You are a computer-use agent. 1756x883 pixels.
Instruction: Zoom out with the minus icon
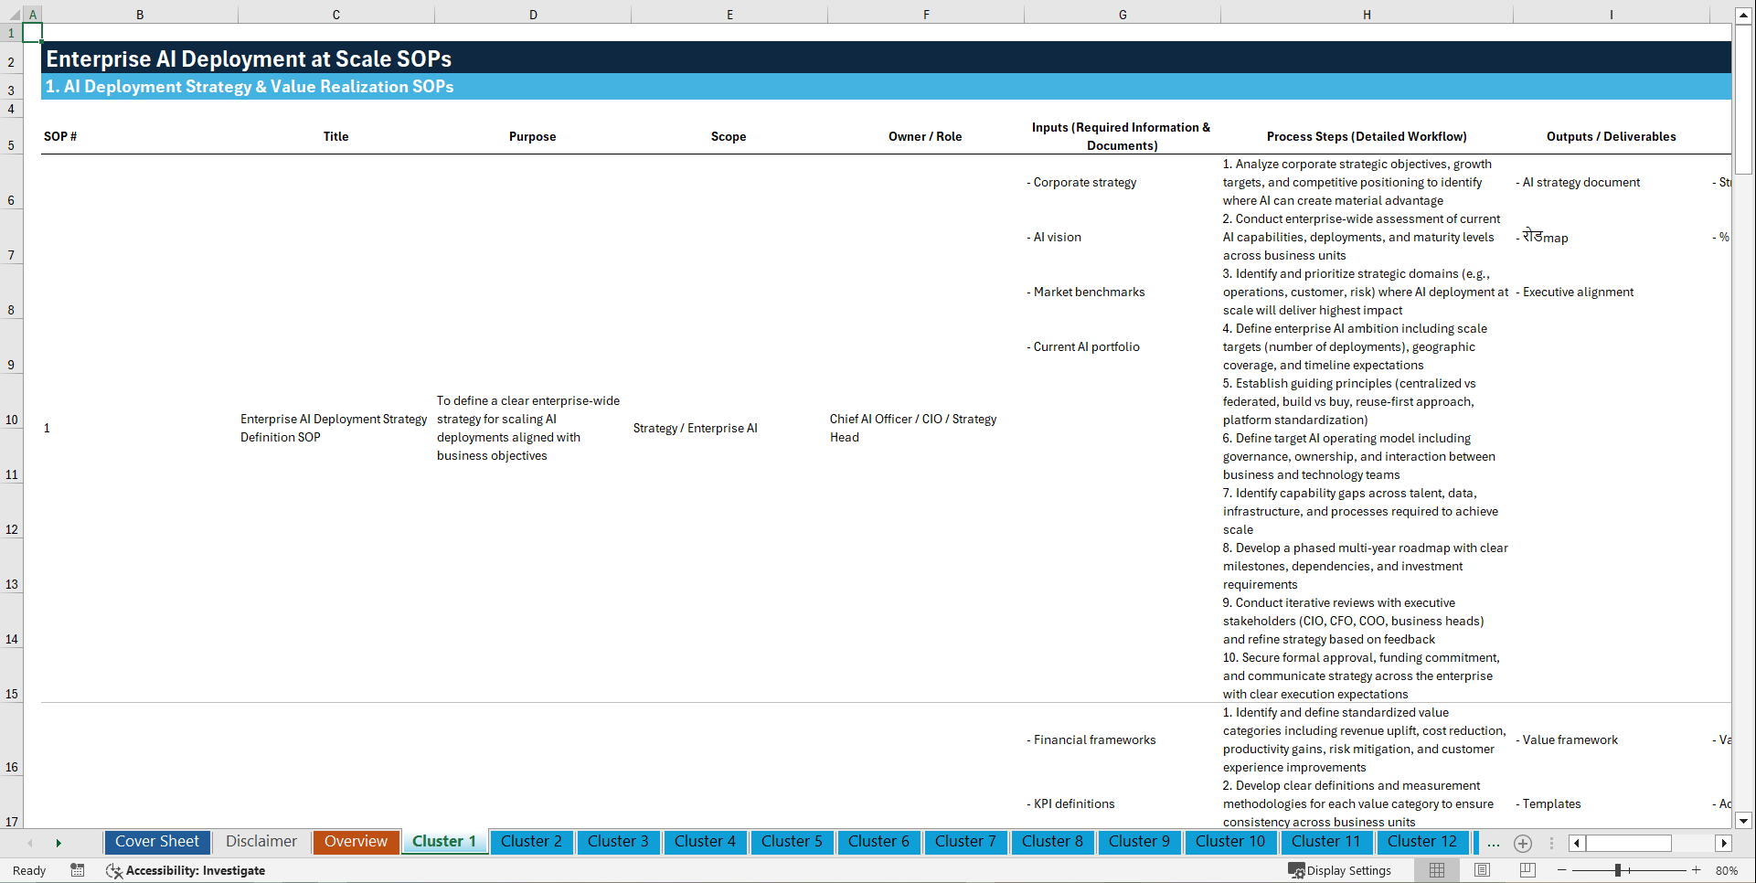pos(1563,870)
